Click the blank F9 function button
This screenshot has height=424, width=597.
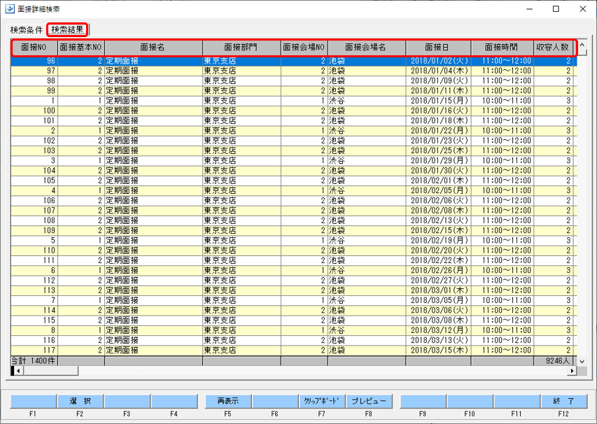pyautogui.click(x=423, y=401)
